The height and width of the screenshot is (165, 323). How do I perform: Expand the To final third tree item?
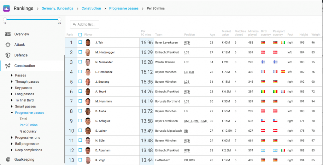point(12,100)
